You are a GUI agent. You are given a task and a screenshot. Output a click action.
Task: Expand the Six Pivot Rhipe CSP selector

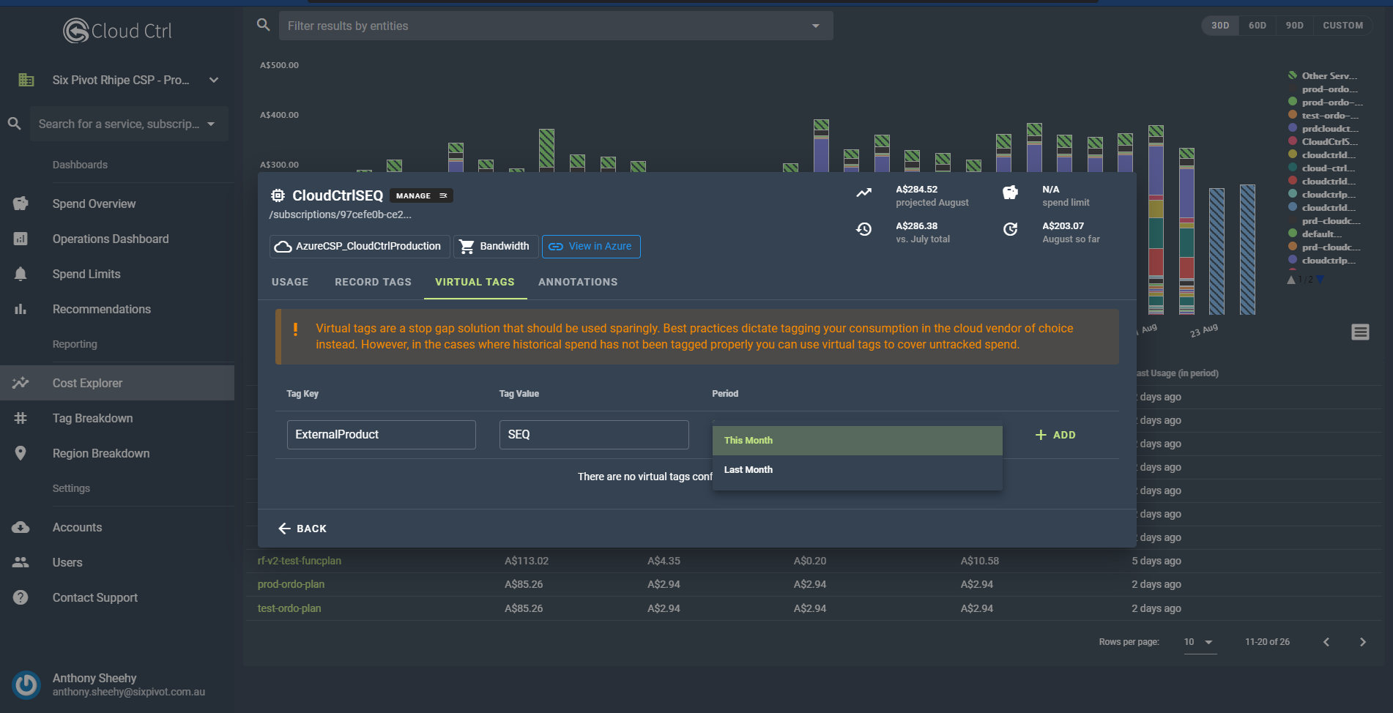pyautogui.click(x=213, y=80)
